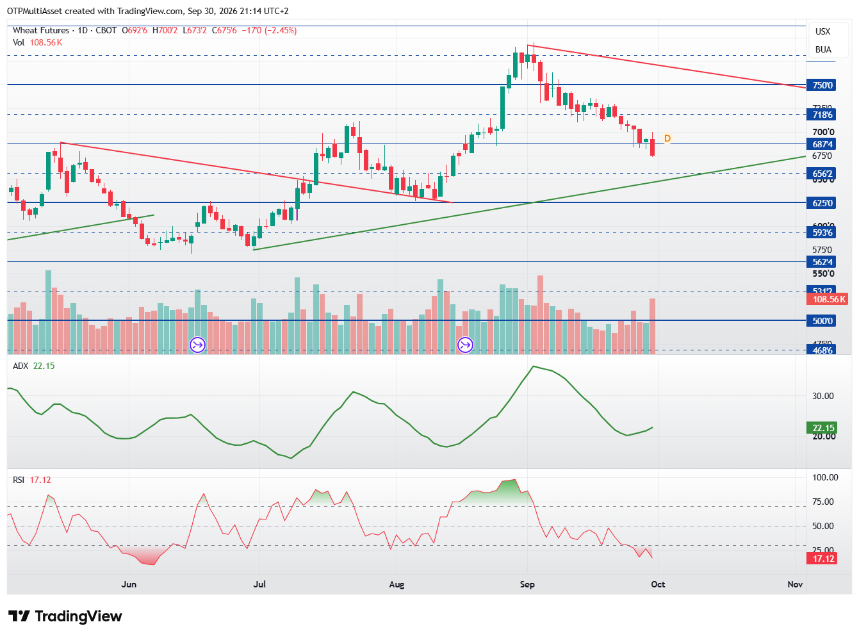Click the 500'0 price level tag

[x=822, y=321]
